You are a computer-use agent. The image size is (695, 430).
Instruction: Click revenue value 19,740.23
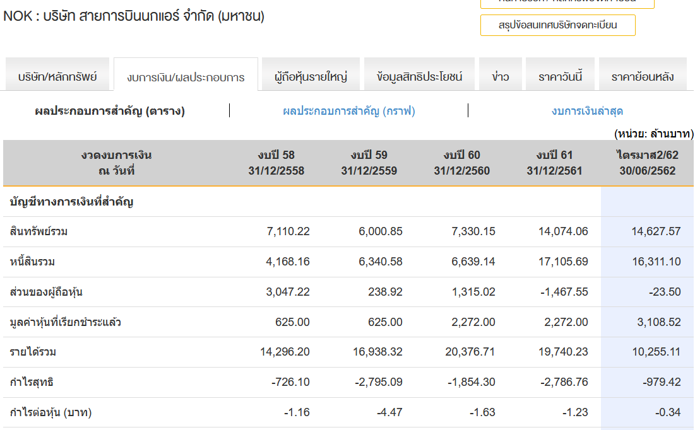pyautogui.click(x=563, y=352)
